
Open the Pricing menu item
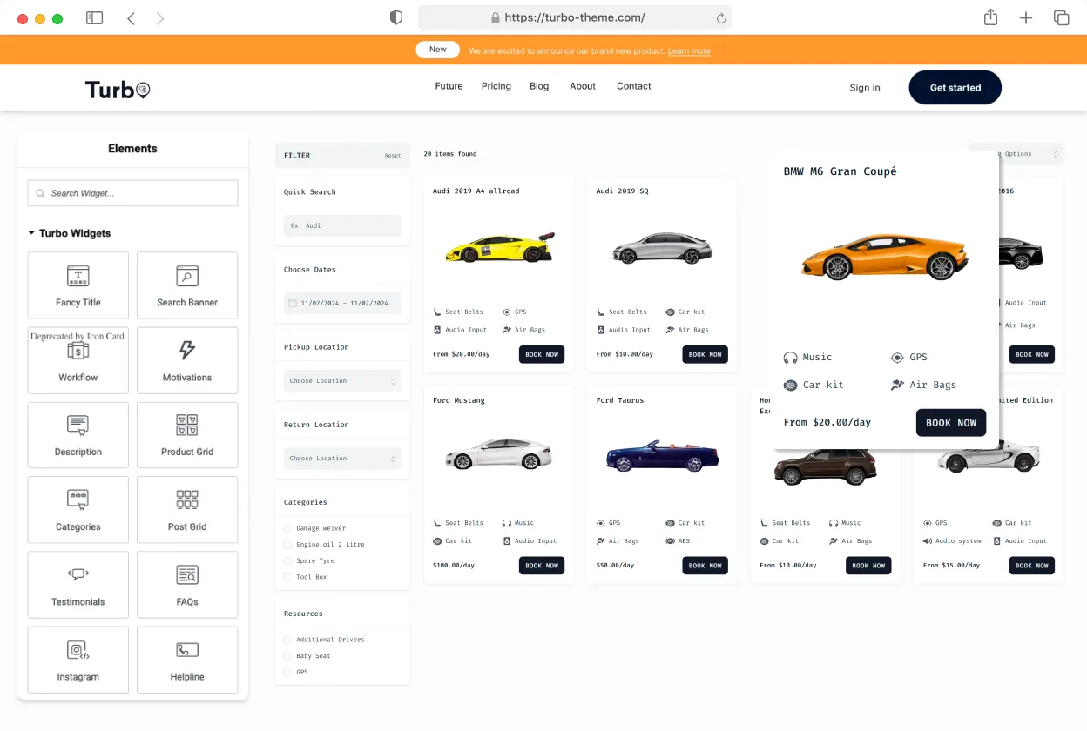pyautogui.click(x=496, y=86)
